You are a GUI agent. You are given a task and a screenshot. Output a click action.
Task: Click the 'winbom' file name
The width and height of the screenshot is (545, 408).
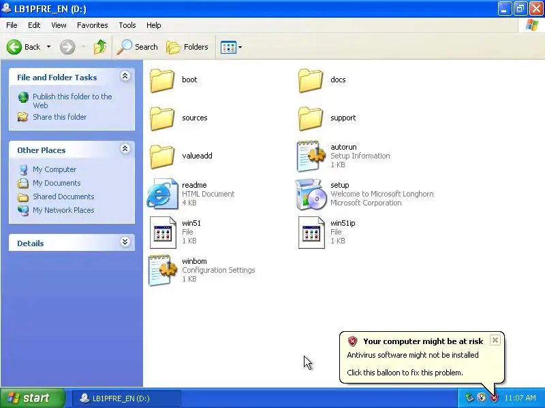tap(194, 261)
